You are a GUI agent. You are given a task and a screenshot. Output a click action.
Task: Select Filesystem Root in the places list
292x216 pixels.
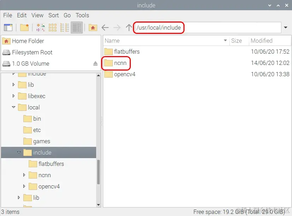click(x=51, y=53)
